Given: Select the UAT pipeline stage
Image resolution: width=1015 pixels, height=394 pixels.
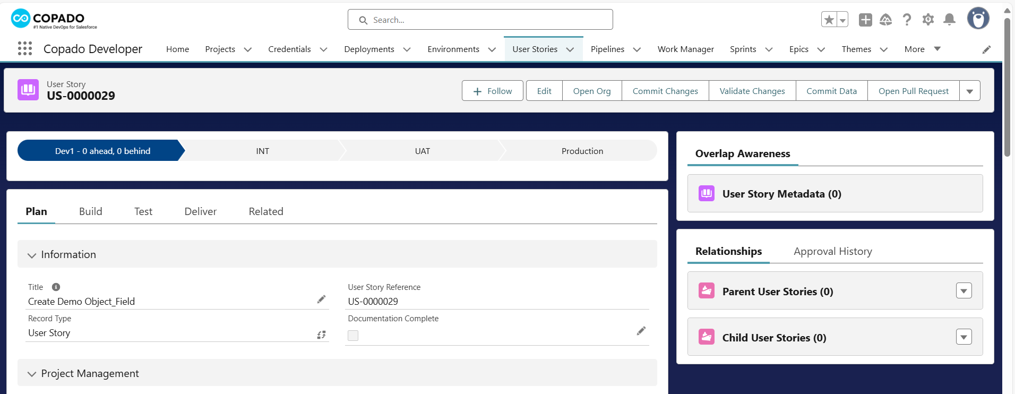Looking at the screenshot, I should [x=423, y=151].
